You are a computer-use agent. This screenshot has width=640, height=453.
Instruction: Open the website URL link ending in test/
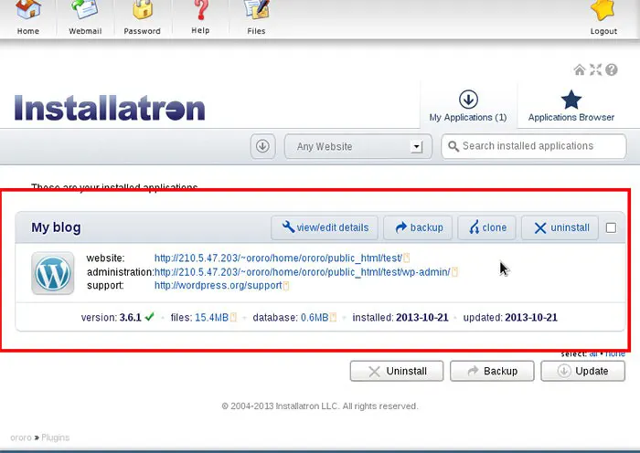click(278, 258)
